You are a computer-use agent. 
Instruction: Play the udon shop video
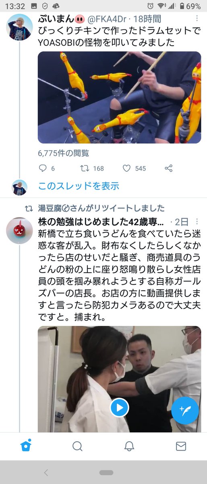[120, 408]
